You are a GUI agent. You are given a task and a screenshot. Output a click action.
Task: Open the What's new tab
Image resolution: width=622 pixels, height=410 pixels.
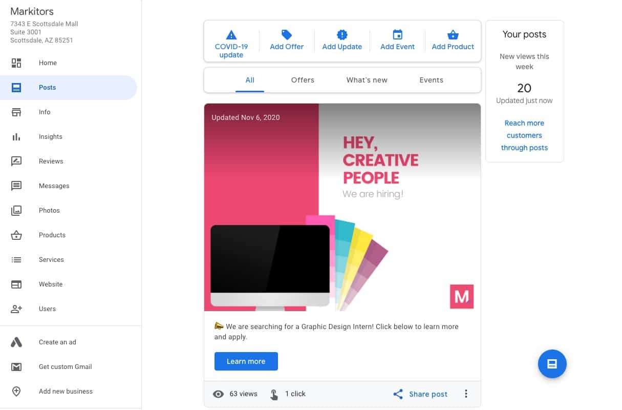[367, 80]
